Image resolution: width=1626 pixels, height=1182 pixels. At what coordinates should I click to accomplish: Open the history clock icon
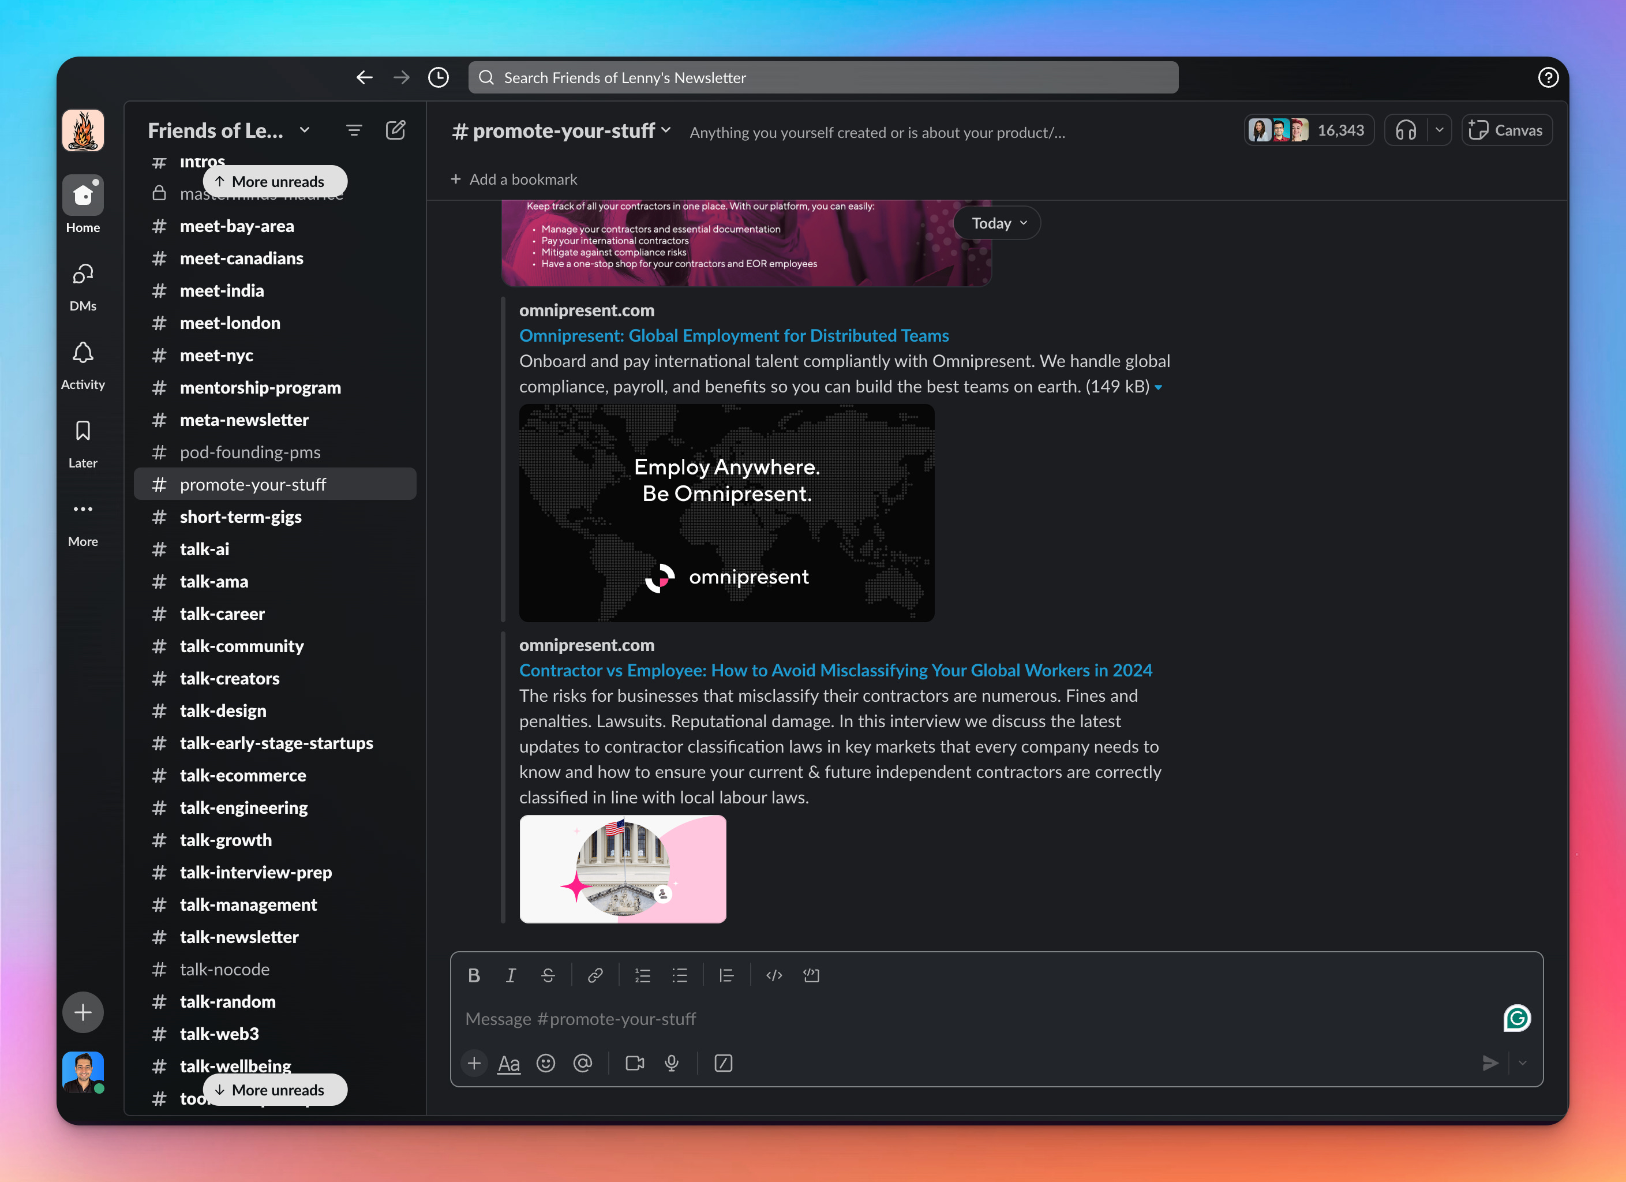click(439, 77)
